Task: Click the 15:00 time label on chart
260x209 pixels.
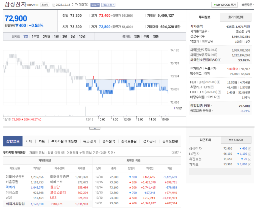Action: (x=165, y=119)
